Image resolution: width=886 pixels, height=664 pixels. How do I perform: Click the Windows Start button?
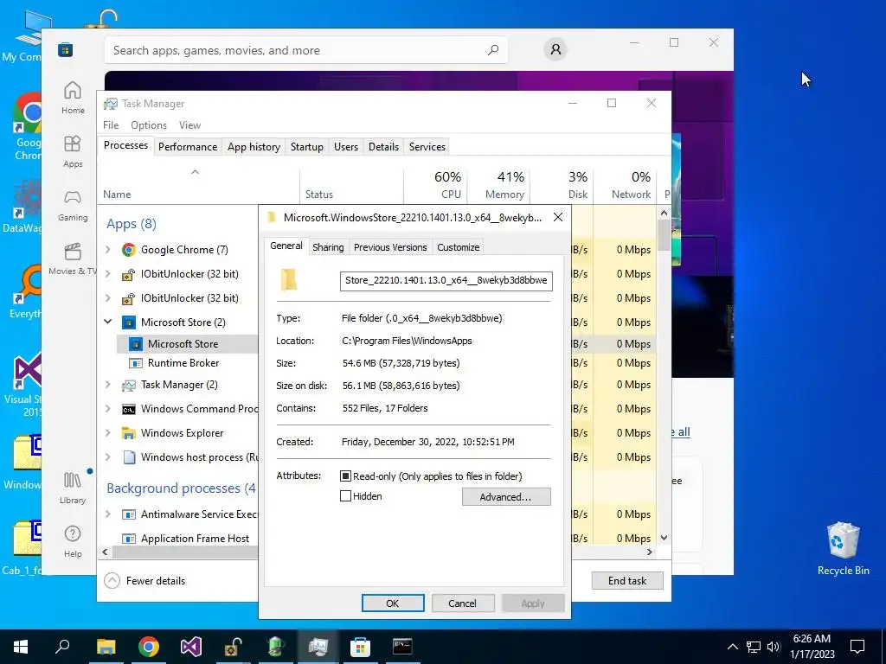(21, 647)
